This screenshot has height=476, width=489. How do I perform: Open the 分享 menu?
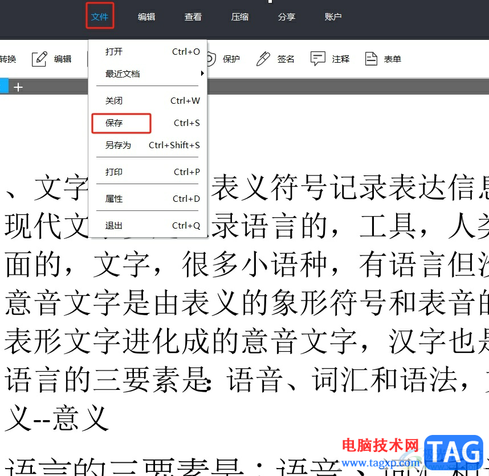286,17
